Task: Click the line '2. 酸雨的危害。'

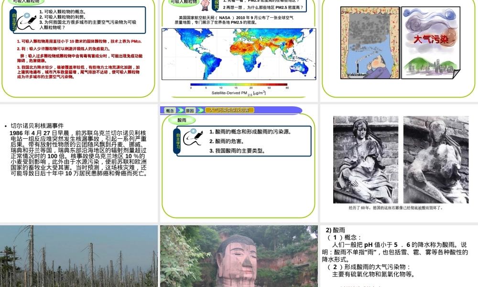Action: [227, 141]
